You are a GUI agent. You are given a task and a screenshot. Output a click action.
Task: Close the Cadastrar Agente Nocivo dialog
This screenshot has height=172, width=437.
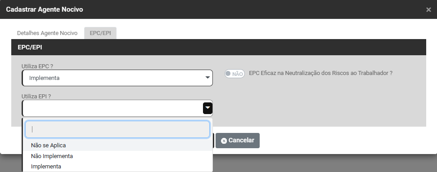coord(428,10)
